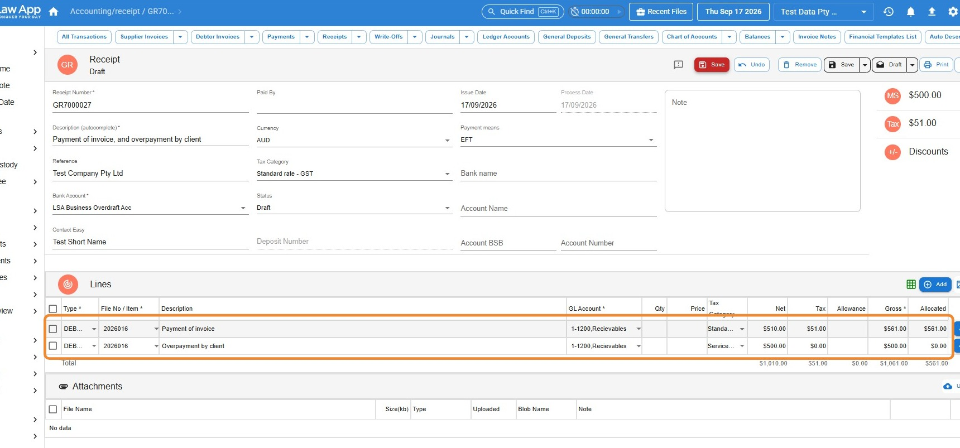This screenshot has height=448, width=960.
Task: Click the Draft button
Action: click(889, 65)
